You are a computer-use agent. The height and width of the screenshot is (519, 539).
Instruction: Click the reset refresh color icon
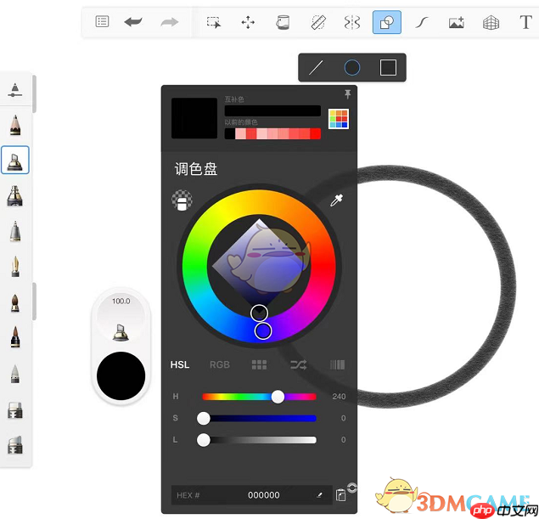(352, 488)
